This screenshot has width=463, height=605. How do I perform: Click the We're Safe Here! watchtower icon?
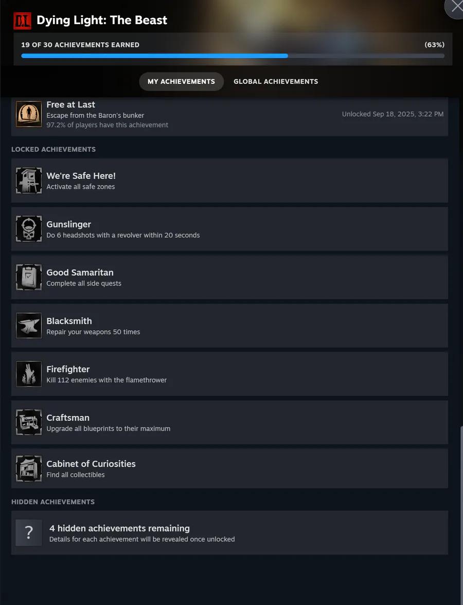coord(29,181)
